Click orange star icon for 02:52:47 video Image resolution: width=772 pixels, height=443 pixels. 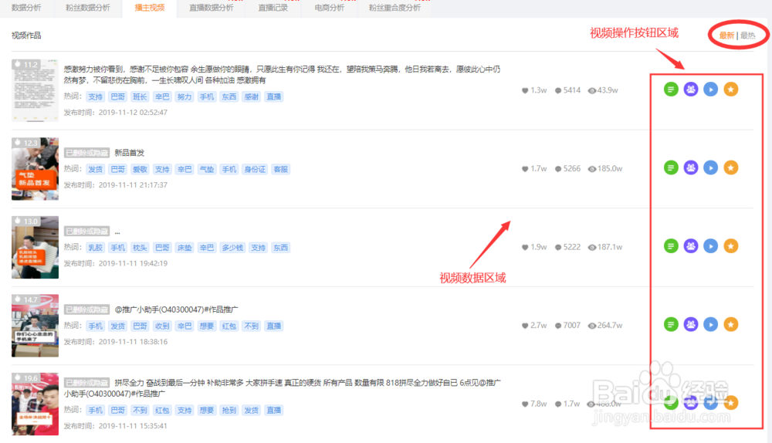(x=730, y=90)
